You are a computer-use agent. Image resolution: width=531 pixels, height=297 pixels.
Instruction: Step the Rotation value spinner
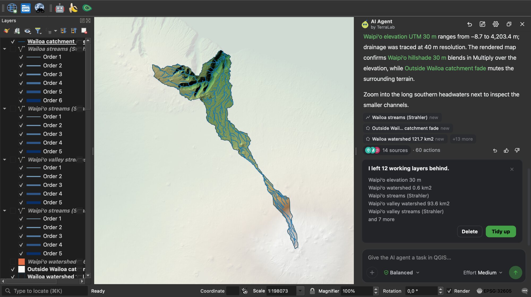click(440, 291)
